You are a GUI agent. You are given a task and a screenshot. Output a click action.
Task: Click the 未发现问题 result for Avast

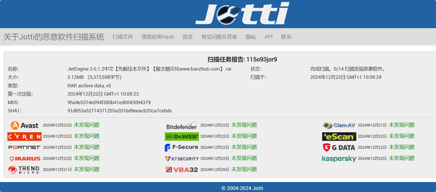coord(87,125)
